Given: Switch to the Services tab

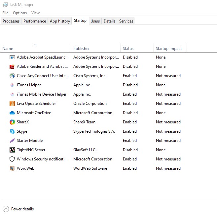Looking at the screenshot, I should 126,21.
